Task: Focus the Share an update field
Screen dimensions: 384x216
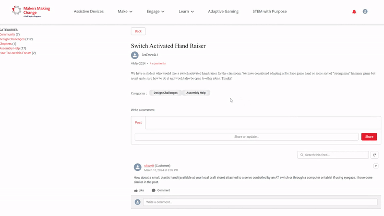Action: point(247,137)
